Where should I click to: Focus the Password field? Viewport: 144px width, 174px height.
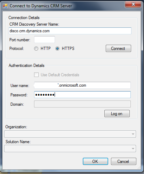82,95
